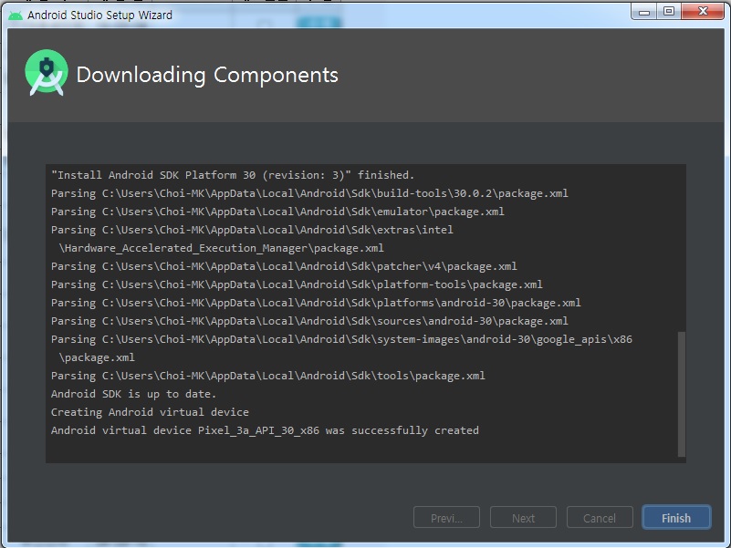731x548 pixels.
Task: Click the Finish button
Action: 676,517
